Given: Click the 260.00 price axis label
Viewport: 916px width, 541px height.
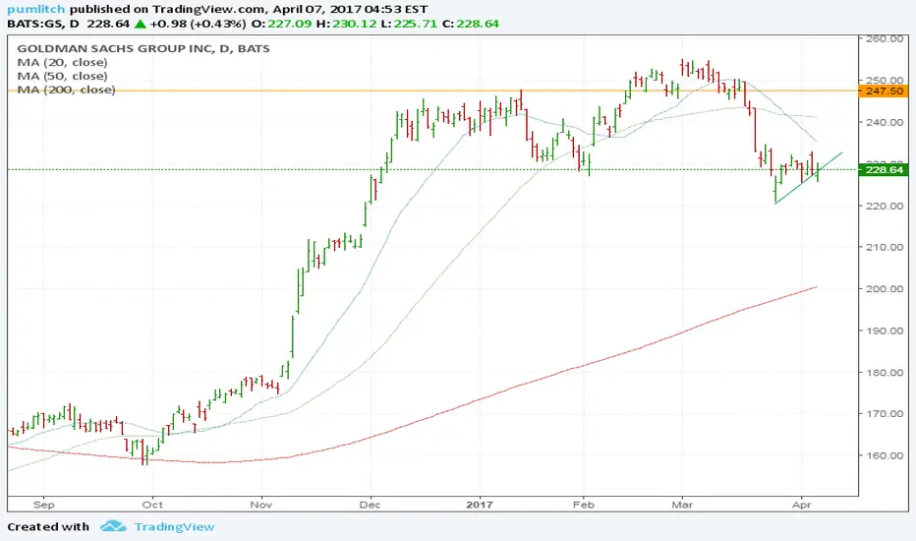Looking at the screenshot, I should [x=884, y=38].
